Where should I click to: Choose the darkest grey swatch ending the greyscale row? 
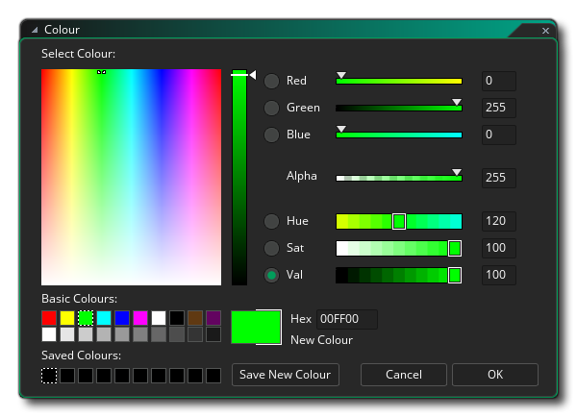coord(213,334)
